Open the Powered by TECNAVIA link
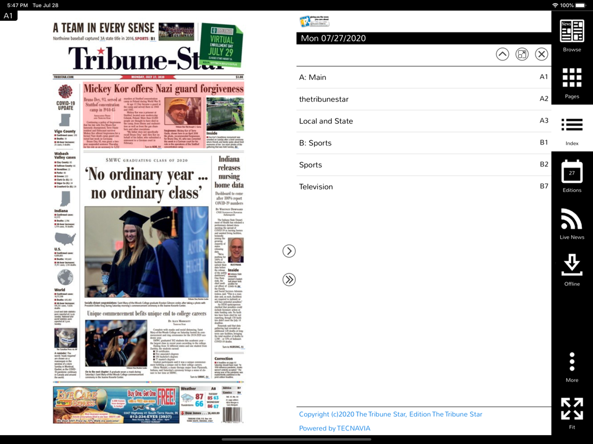Screen dimensions: 593x444 tap(334, 428)
